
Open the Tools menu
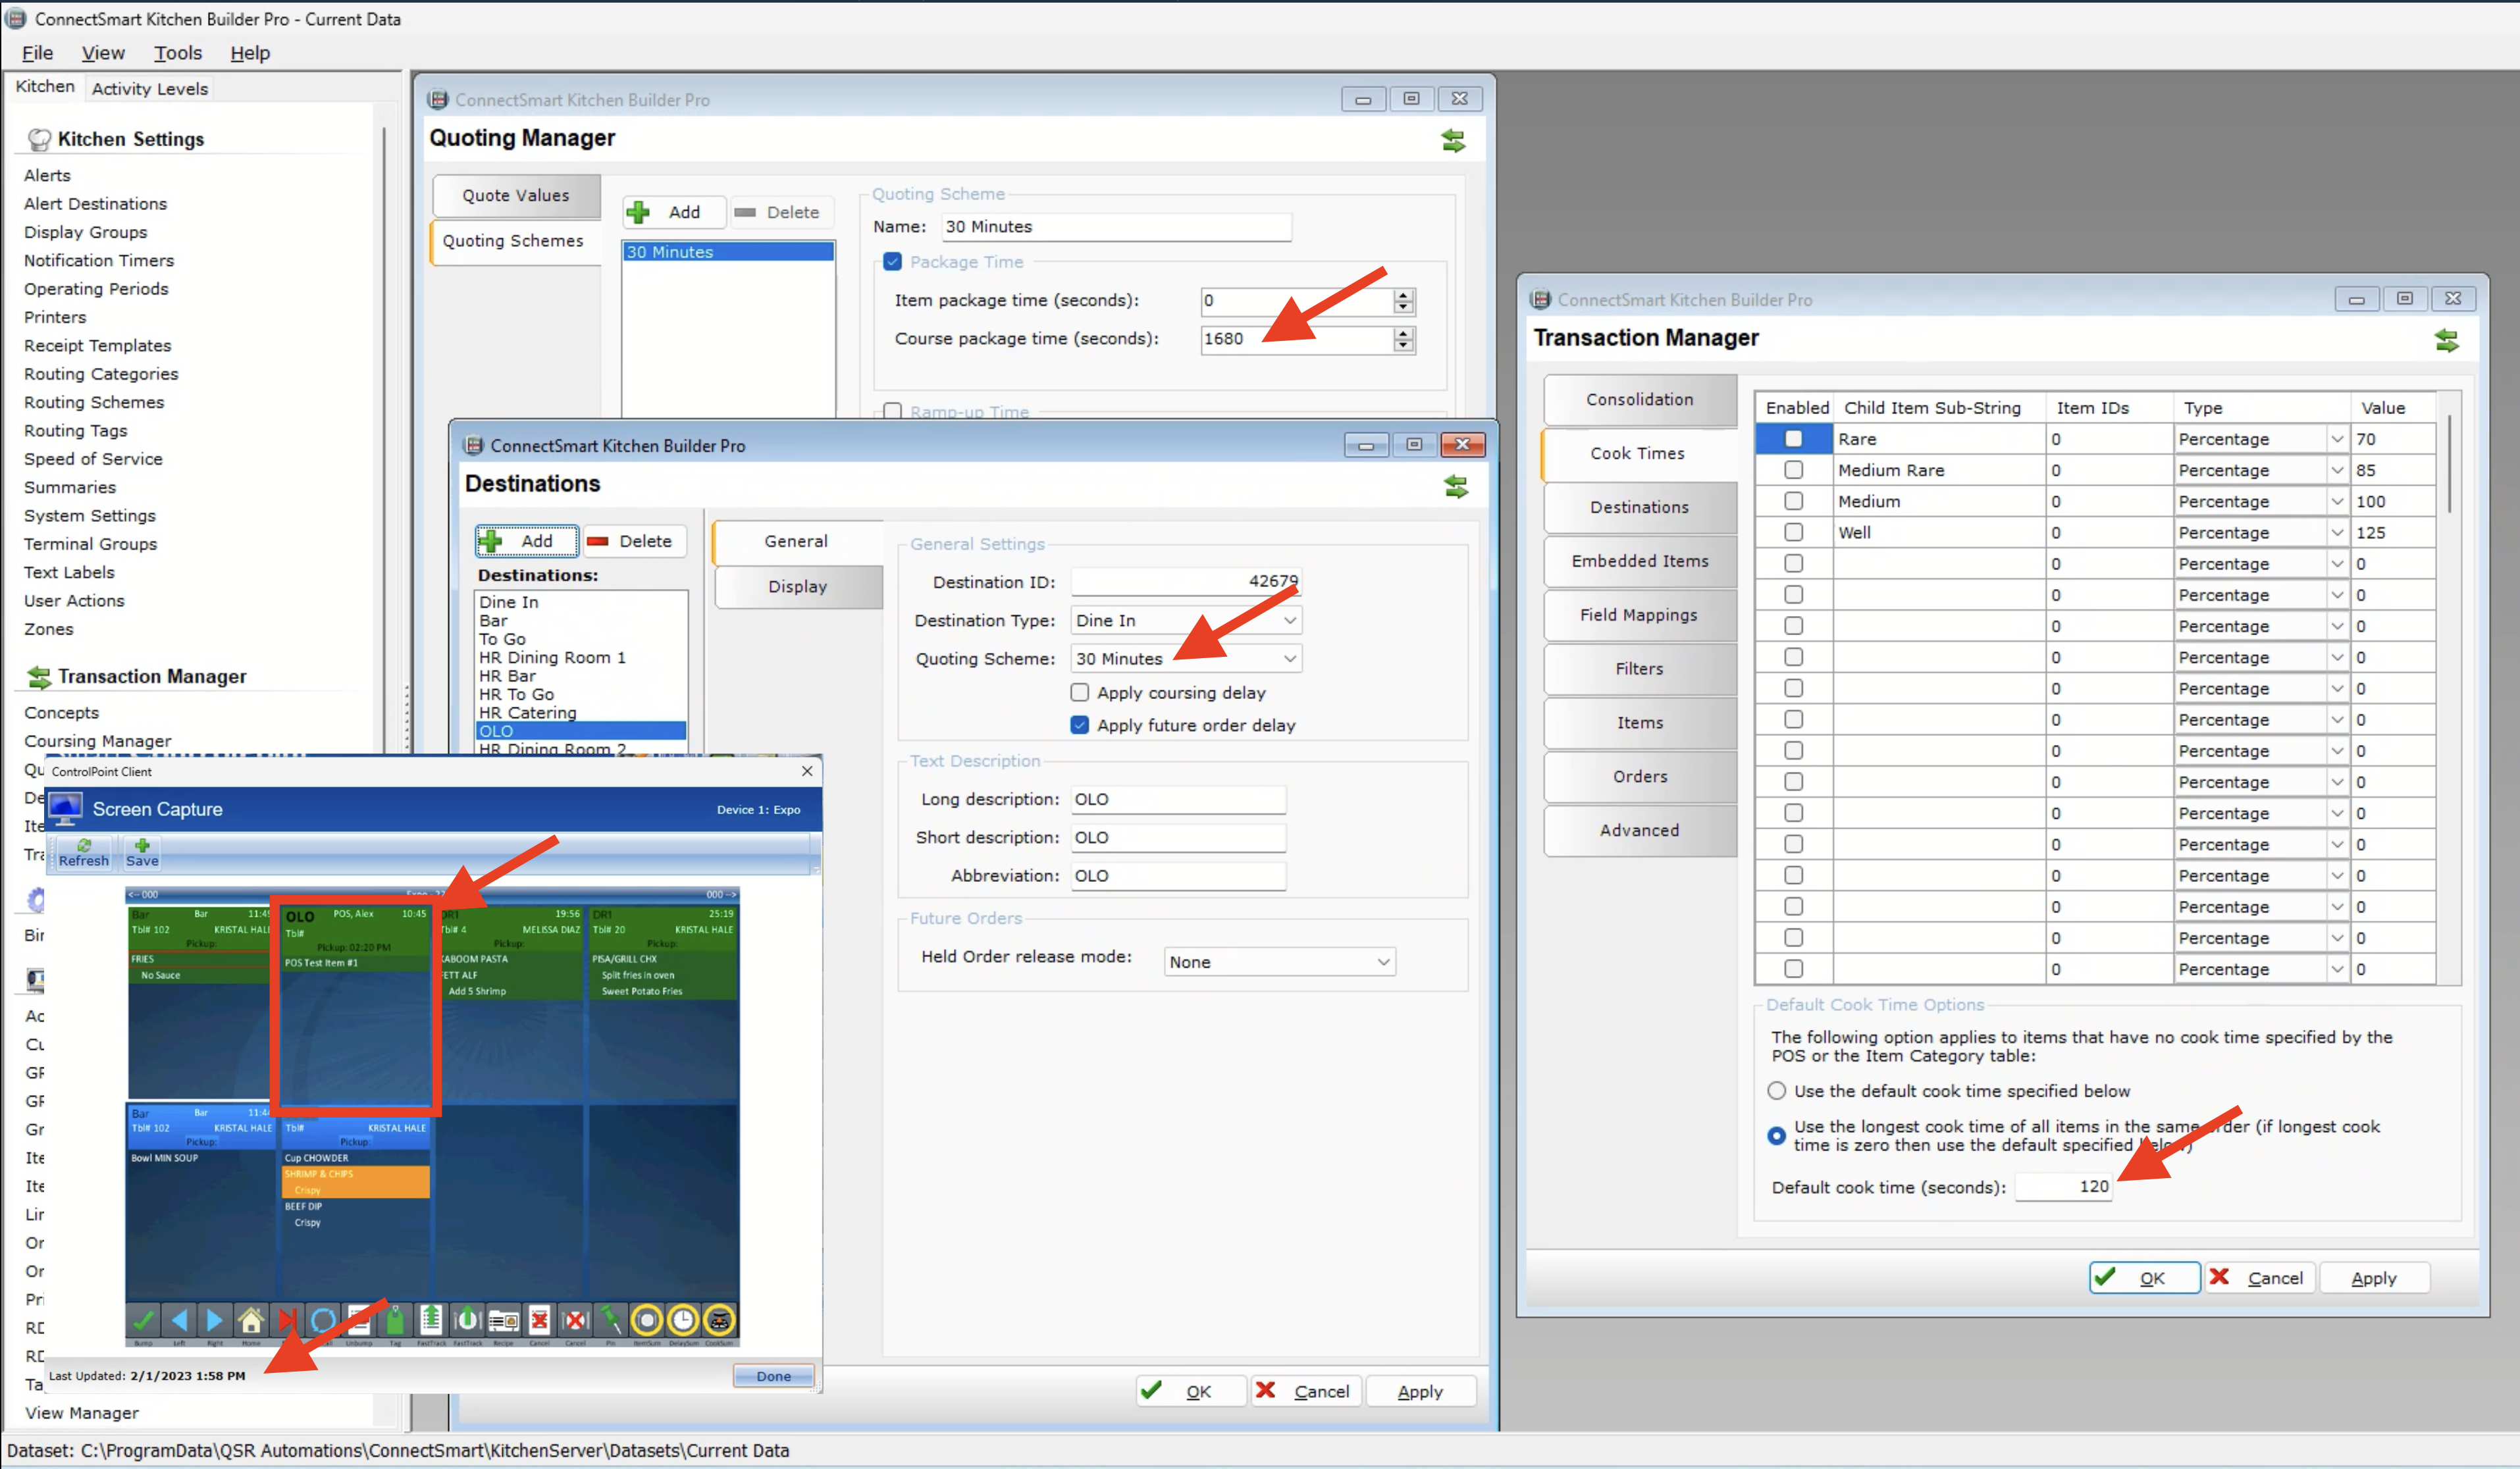pos(178,53)
